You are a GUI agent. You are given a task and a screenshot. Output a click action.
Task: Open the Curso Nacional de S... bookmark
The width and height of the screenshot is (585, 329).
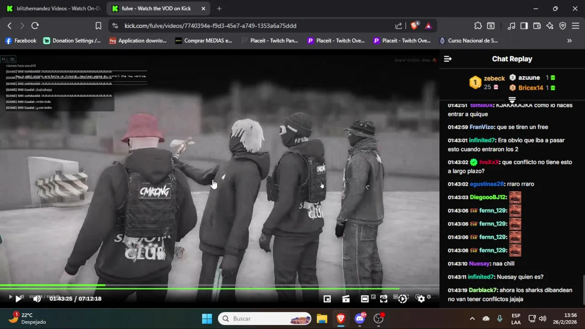tap(469, 41)
